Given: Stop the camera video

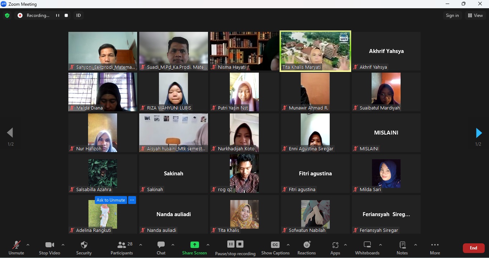Looking at the screenshot, I should pyautogui.click(x=49, y=248).
